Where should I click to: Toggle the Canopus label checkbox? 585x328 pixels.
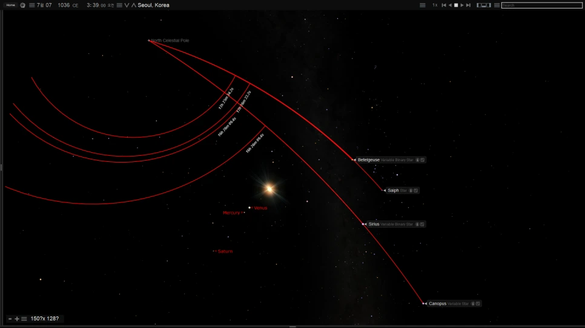point(478,304)
